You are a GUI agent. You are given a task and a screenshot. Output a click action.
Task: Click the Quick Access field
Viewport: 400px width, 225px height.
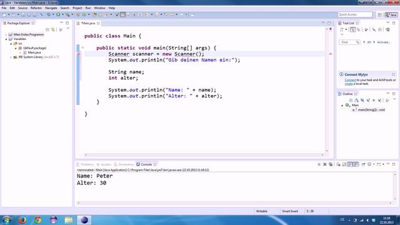pos(355,14)
